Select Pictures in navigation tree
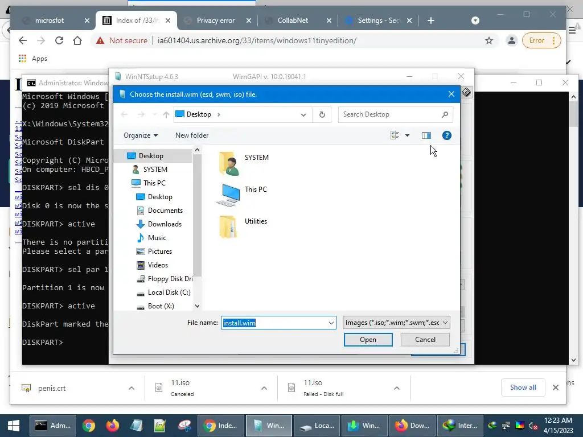 159,252
